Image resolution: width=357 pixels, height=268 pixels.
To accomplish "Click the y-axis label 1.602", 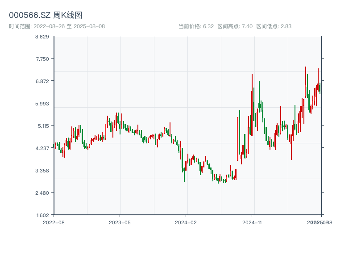I will pos(42,215).
